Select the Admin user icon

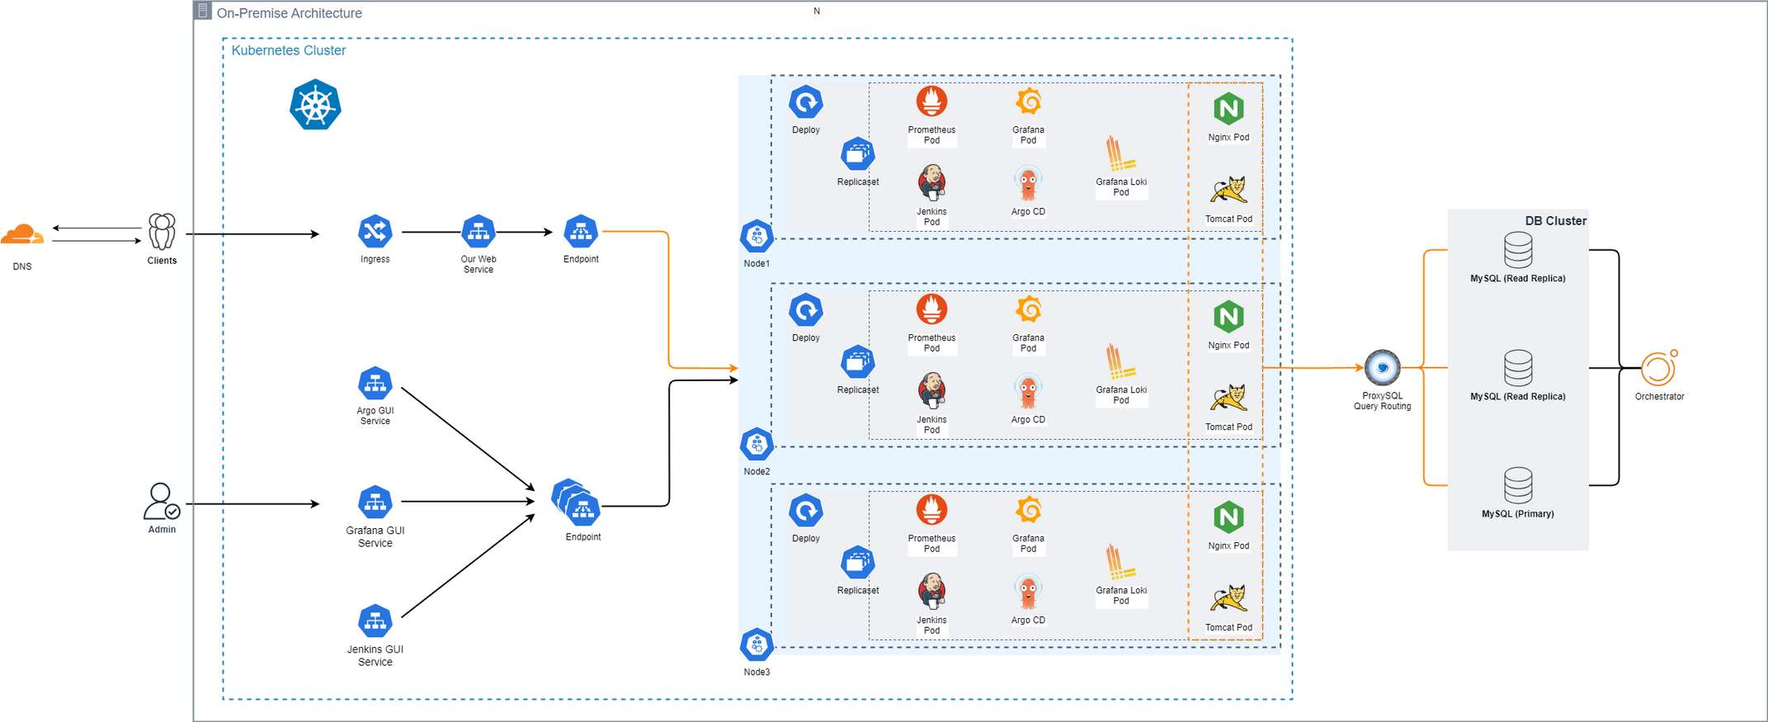tap(162, 501)
